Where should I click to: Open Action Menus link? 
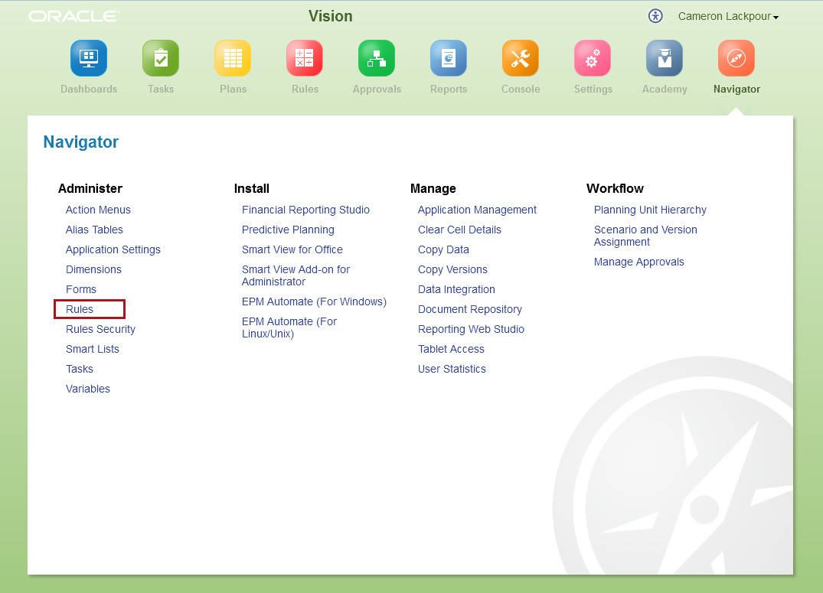[98, 210]
